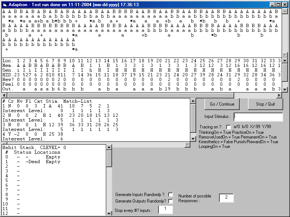Click the down arrow of the Match-List panel scrollbar

point(193,139)
